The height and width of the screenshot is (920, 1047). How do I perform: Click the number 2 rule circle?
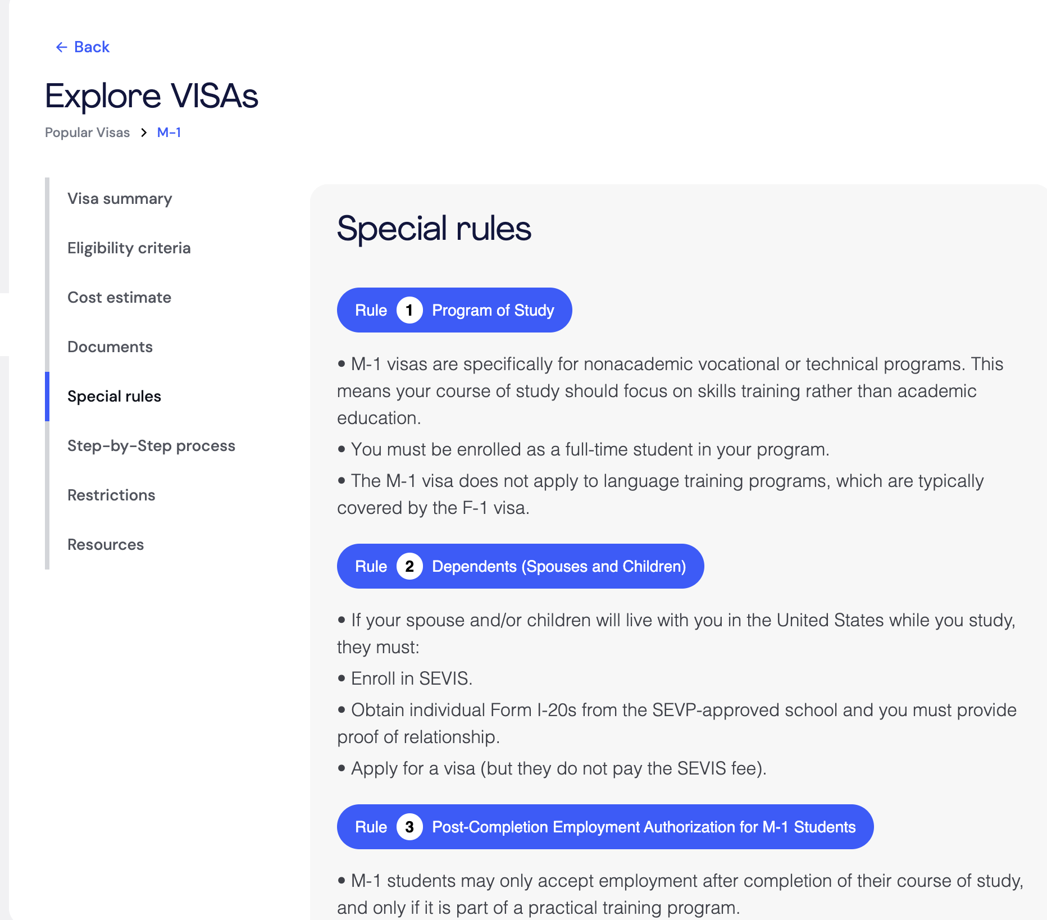pyautogui.click(x=409, y=566)
